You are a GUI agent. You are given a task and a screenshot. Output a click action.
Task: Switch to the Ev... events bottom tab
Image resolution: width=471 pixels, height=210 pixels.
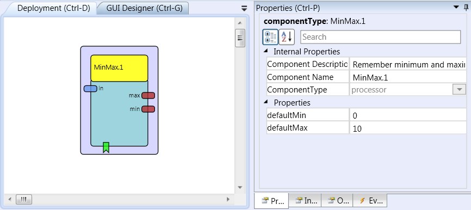pyautogui.click(x=370, y=200)
